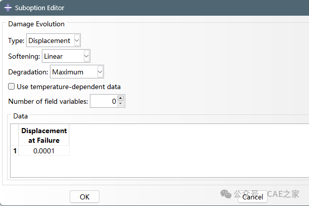The image size is (309, 206).
Task: Click the Type dropdown arrow chevron
Action: (77, 40)
